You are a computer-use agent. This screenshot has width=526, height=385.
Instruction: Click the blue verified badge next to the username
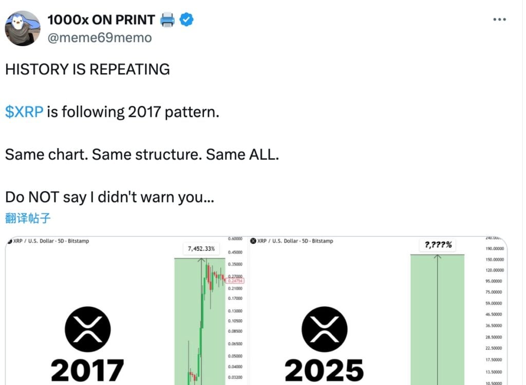186,19
